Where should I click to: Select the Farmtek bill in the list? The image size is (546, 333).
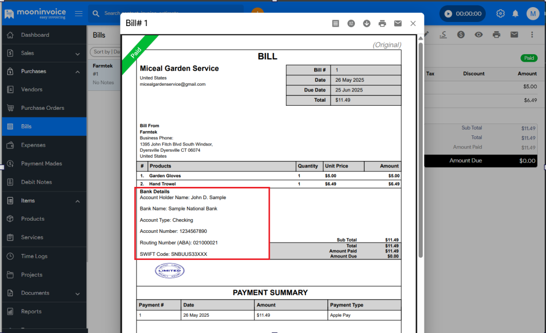tap(104, 74)
